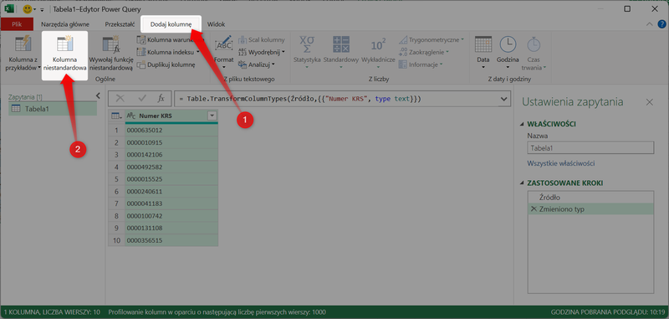Open Wyodrębnij dropdown

click(283, 53)
